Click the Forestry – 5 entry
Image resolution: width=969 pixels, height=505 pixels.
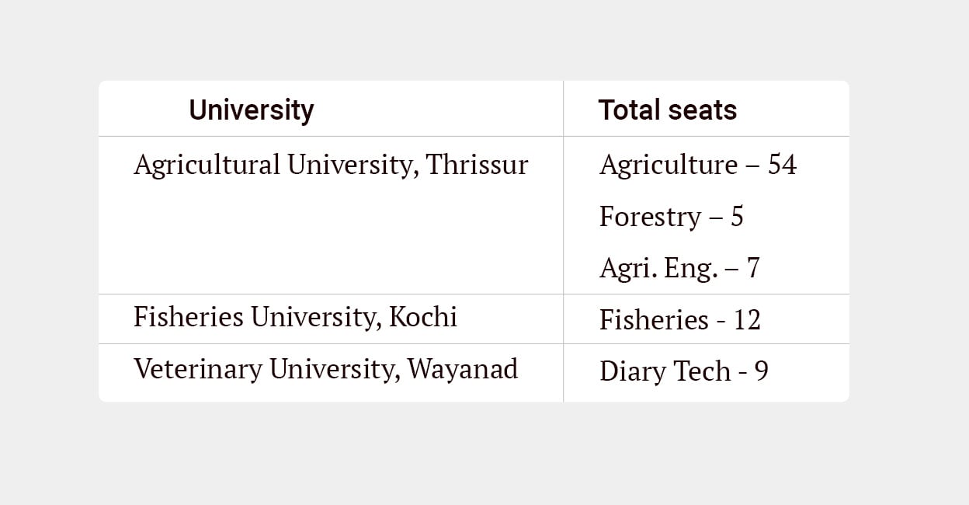672,217
